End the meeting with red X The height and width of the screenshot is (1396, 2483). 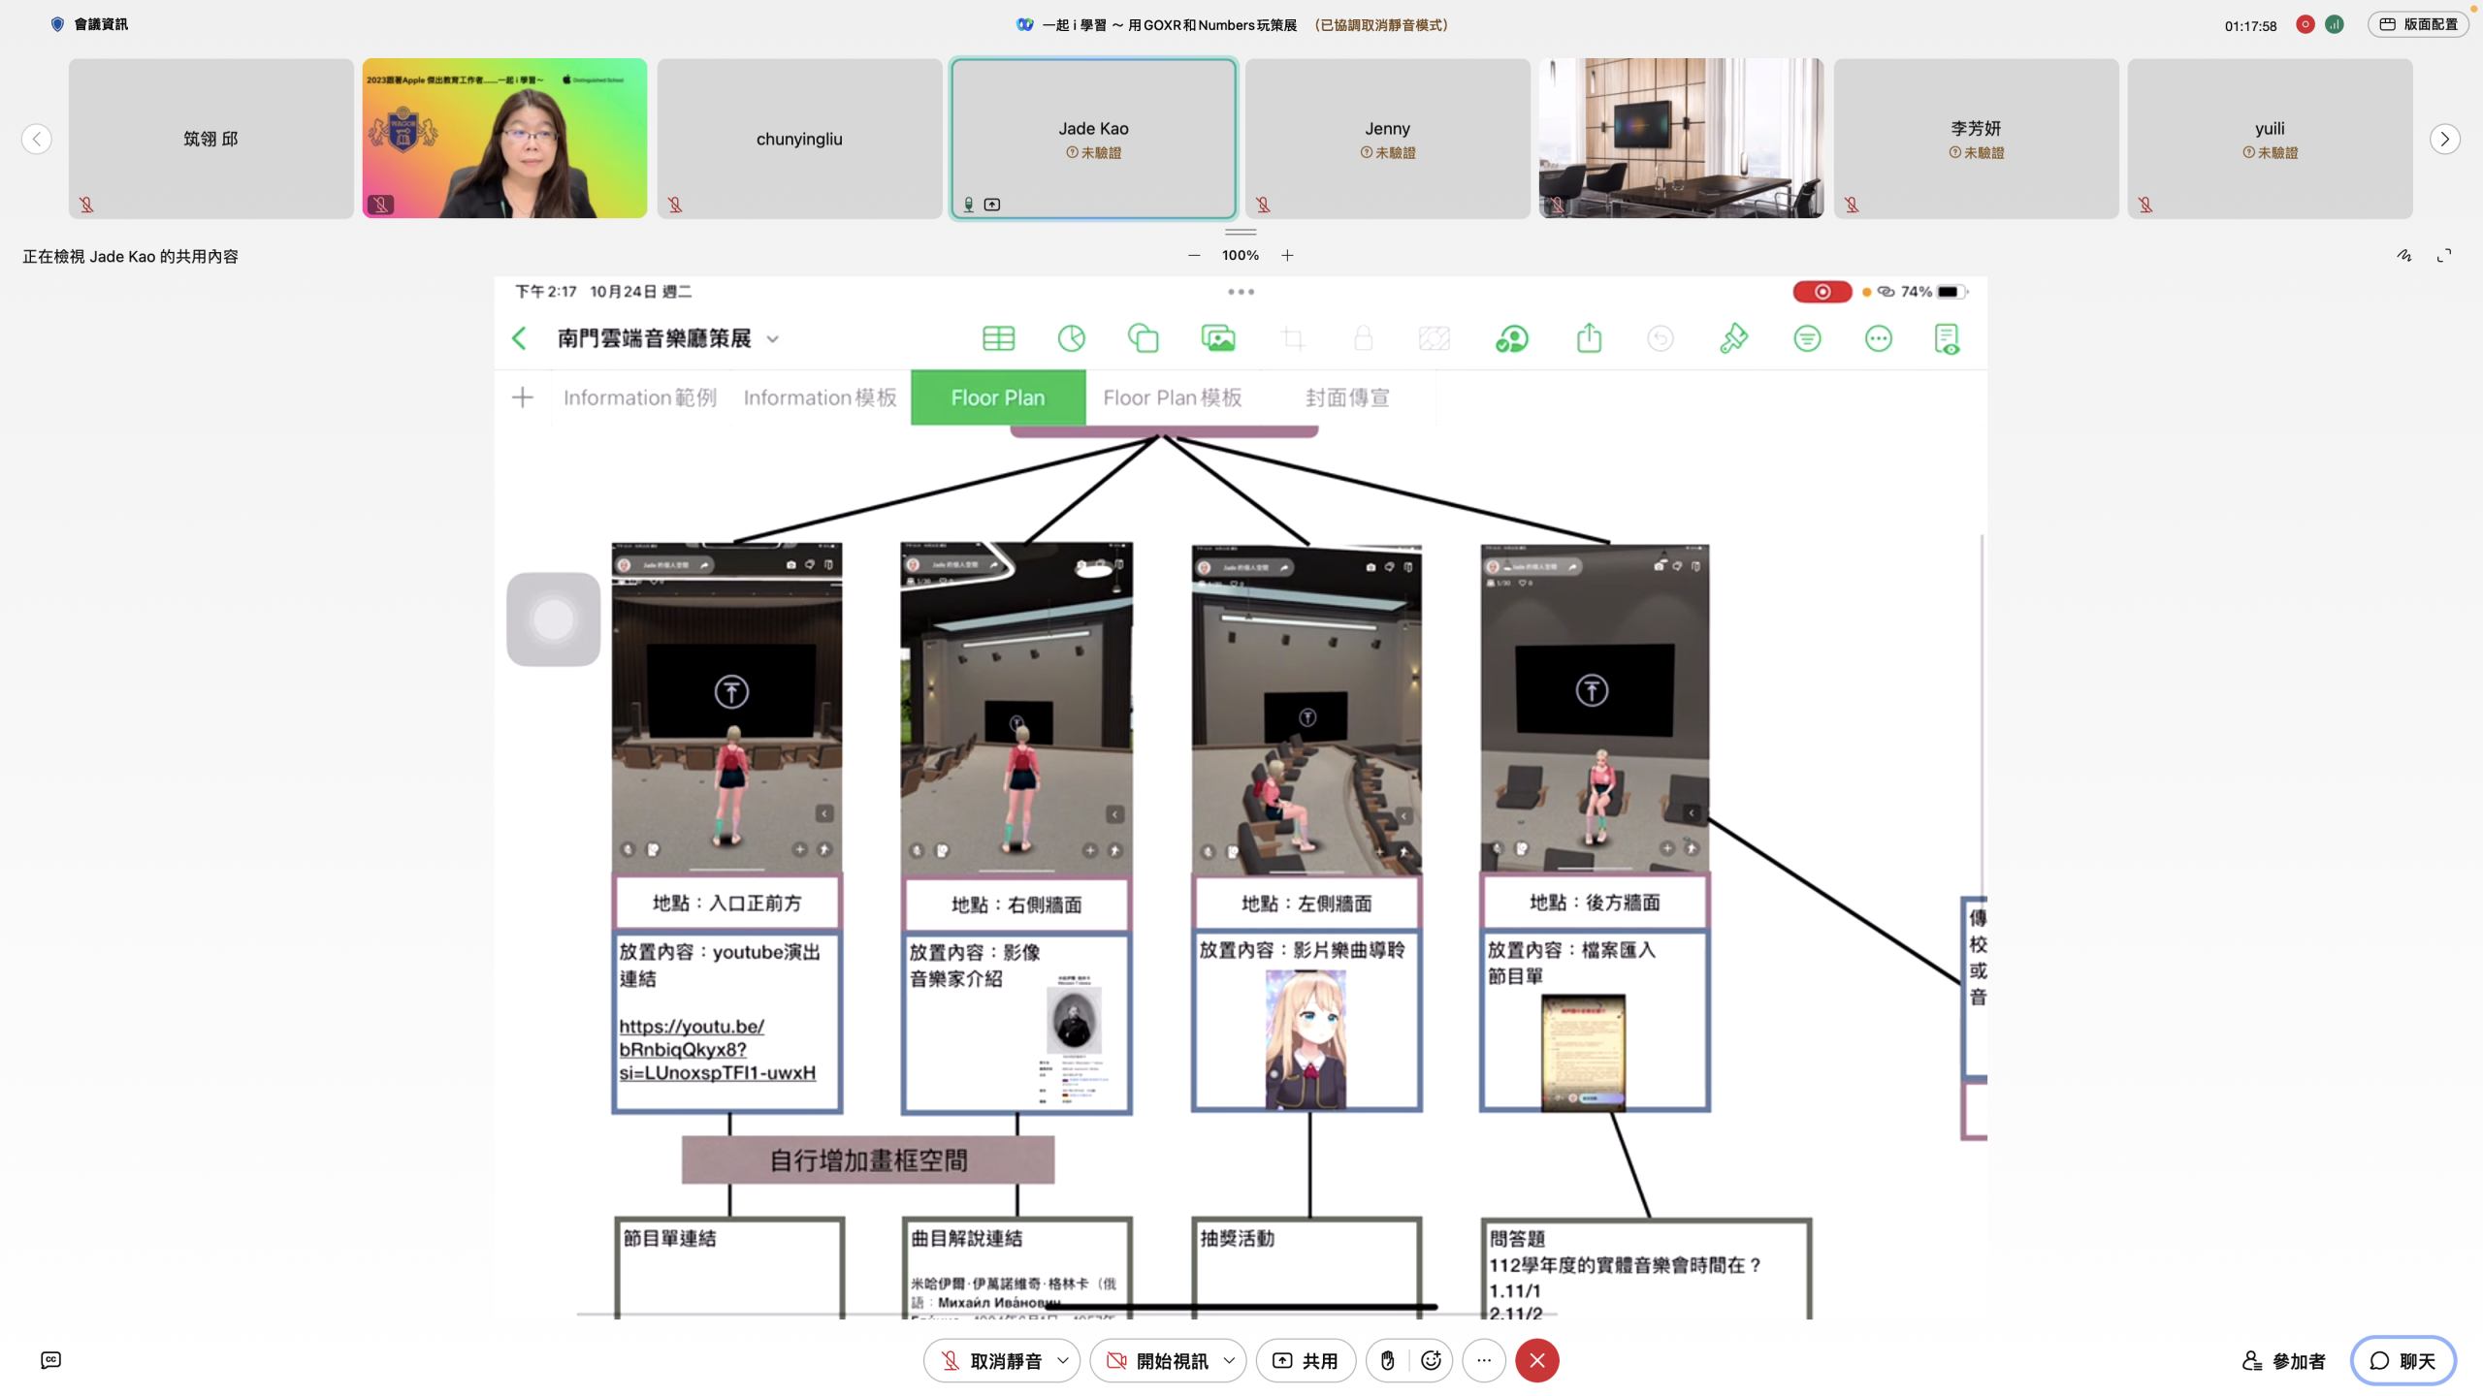click(1537, 1360)
